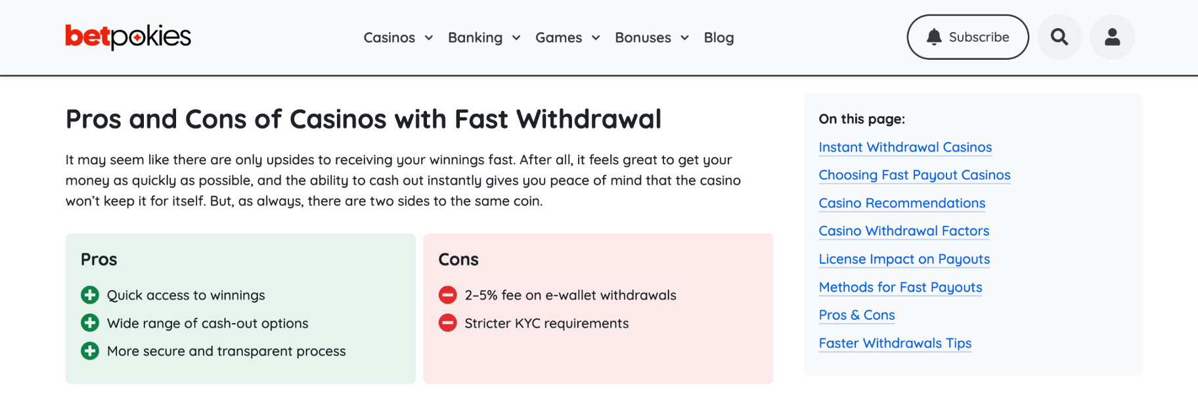1198x417 pixels.
Task: Click the green plus icon beside Quick access to winnings
Action: click(x=90, y=295)
